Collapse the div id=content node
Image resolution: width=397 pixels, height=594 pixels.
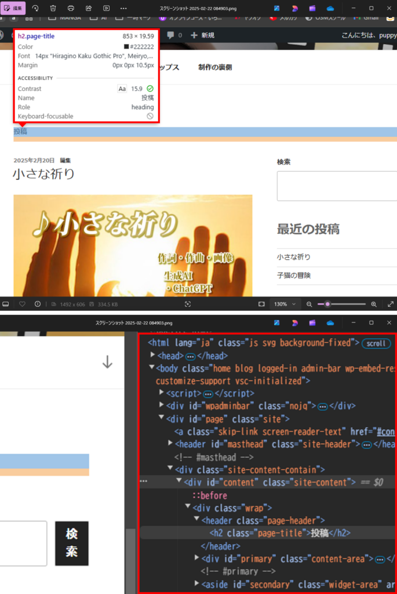179,481
